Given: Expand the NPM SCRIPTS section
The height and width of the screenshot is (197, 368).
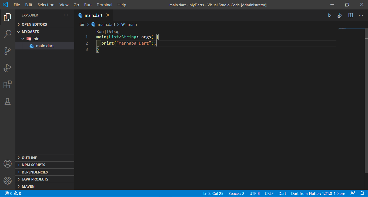Looking at the screenshot, I should pyautogui.click(x=33, y=165).
